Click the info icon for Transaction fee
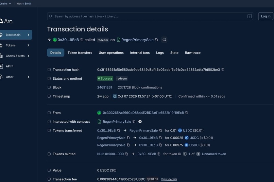 tap(49, 179)
